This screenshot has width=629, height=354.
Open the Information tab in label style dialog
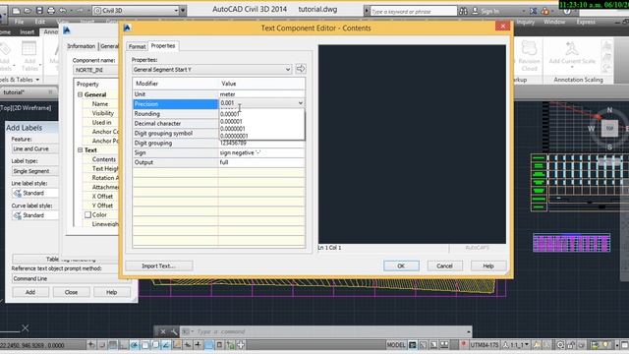click(x=81, y=46)
